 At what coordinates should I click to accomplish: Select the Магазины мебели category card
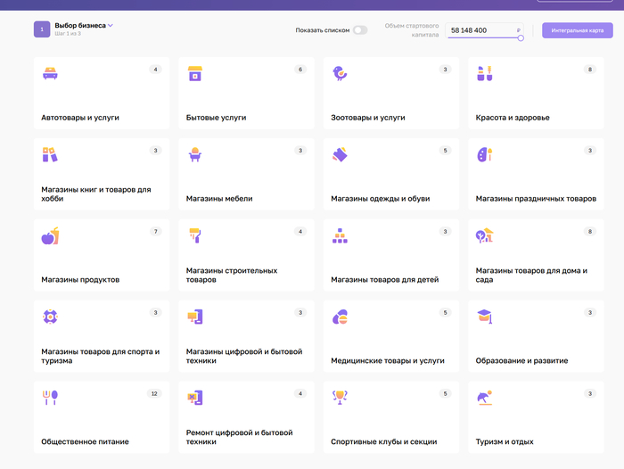click(x=246, y=174)
